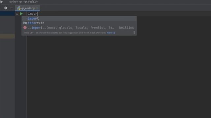Click the Python file icon on the qr_code.py tab

pos(19,8)
